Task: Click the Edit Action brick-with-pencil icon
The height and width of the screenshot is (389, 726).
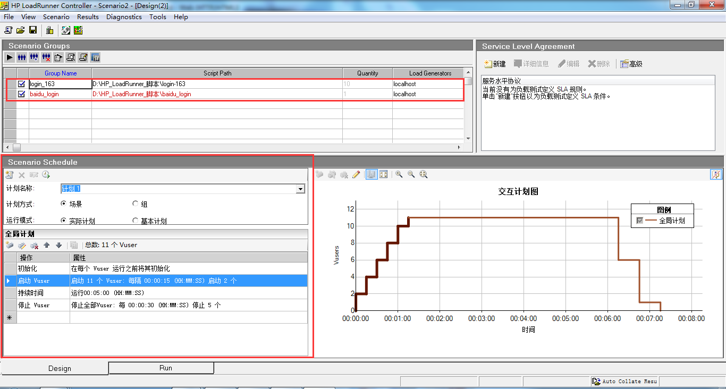Action: coord(22,245)
